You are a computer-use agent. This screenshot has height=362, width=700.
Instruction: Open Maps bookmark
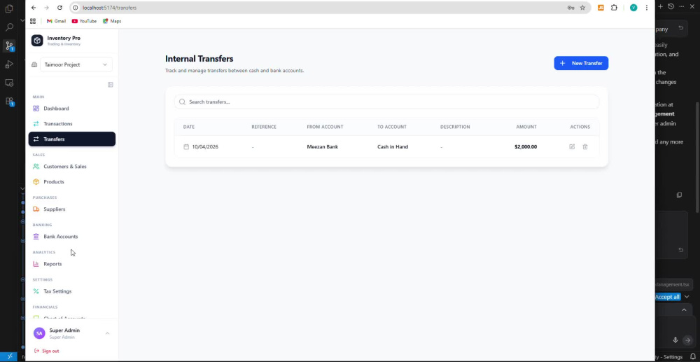coord(111,21)
